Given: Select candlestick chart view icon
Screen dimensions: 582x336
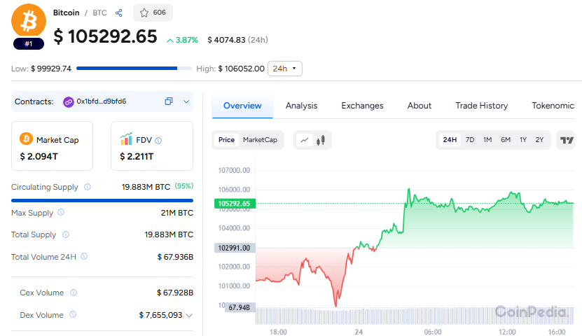Looking at the screenshot, I should coord(321,140).
